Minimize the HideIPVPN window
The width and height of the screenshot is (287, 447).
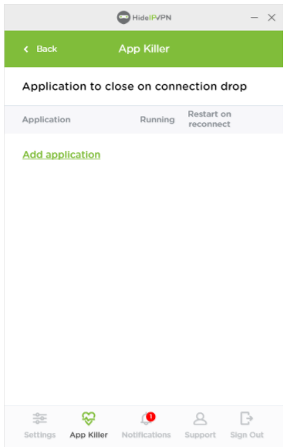point(255,18)
